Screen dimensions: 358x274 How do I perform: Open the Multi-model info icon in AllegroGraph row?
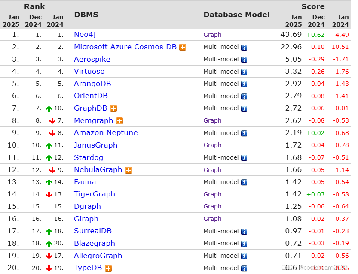(244, 256)
